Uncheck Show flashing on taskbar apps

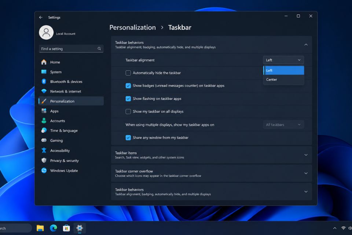click(128, 99)
